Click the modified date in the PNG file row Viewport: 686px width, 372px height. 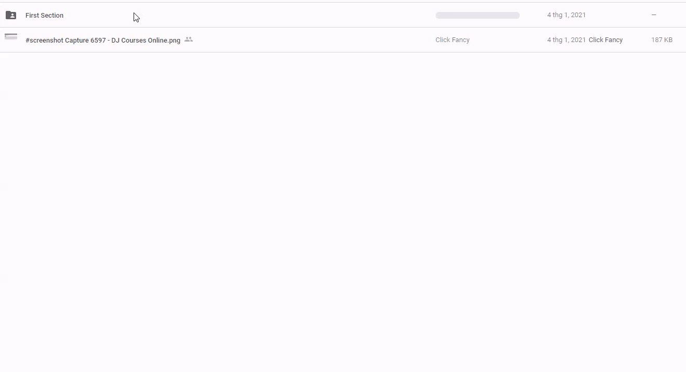pos(566,40)
